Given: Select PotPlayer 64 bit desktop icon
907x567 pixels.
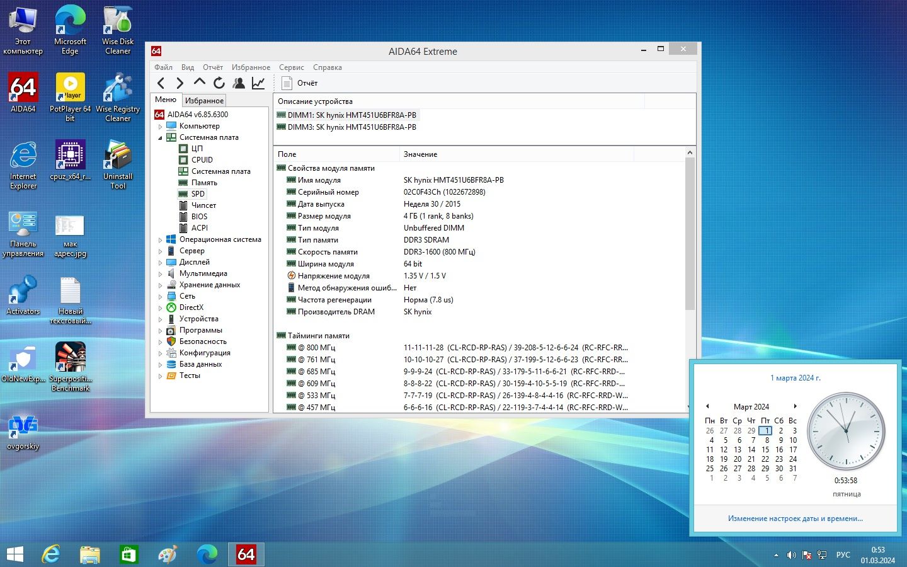Looking at the screenshot, I should (70, 98).
